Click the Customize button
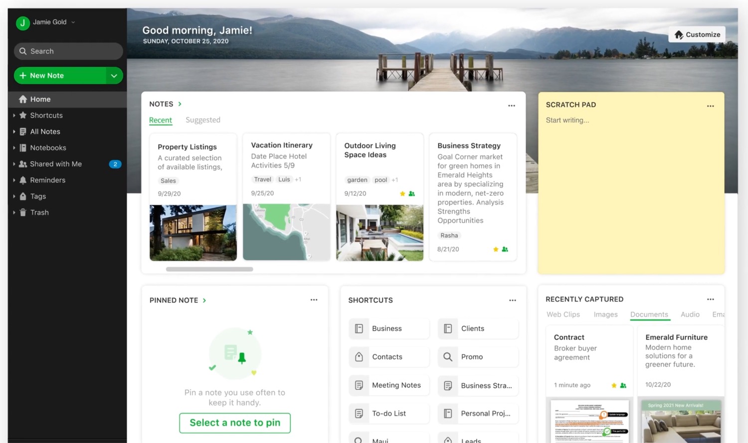Screen dimensions: 748x443 (697, 34)
